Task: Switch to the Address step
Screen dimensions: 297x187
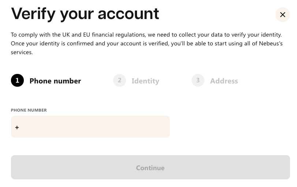Action: tap(224, 81)
